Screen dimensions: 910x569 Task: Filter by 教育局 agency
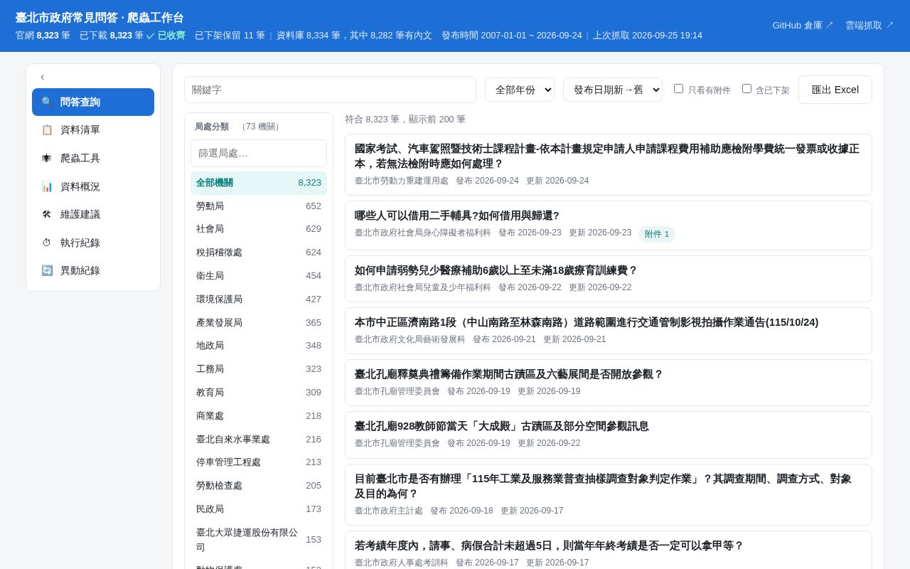click(259, 393)
